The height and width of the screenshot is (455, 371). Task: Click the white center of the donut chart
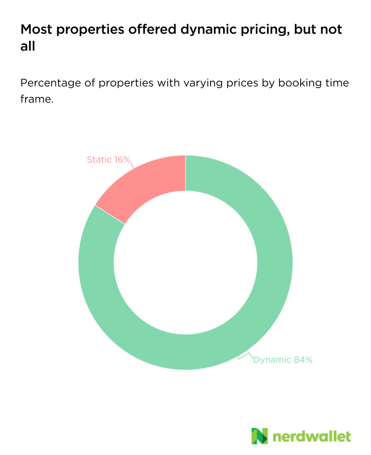coord(185,263)
